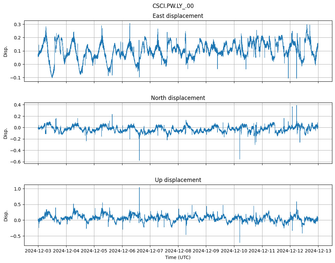Click the Up displacement subplot title

[x=178, y=180]
